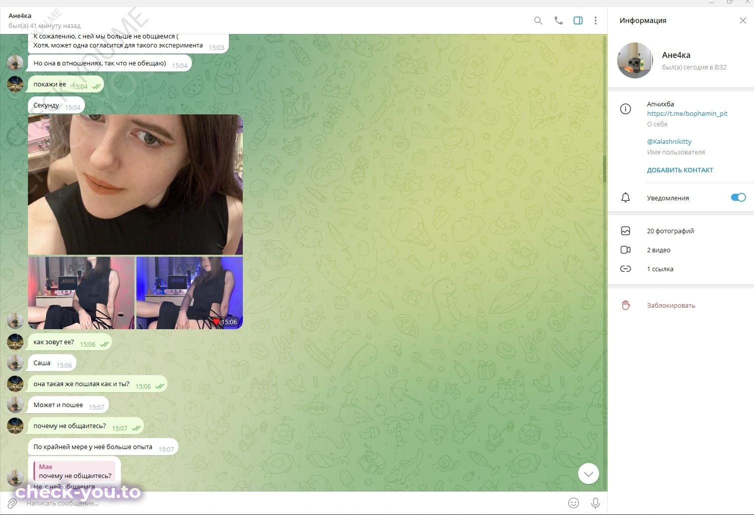Block the user with Заблокировать
The width and height of the screenshot is (754, 515).
point(671,305)
